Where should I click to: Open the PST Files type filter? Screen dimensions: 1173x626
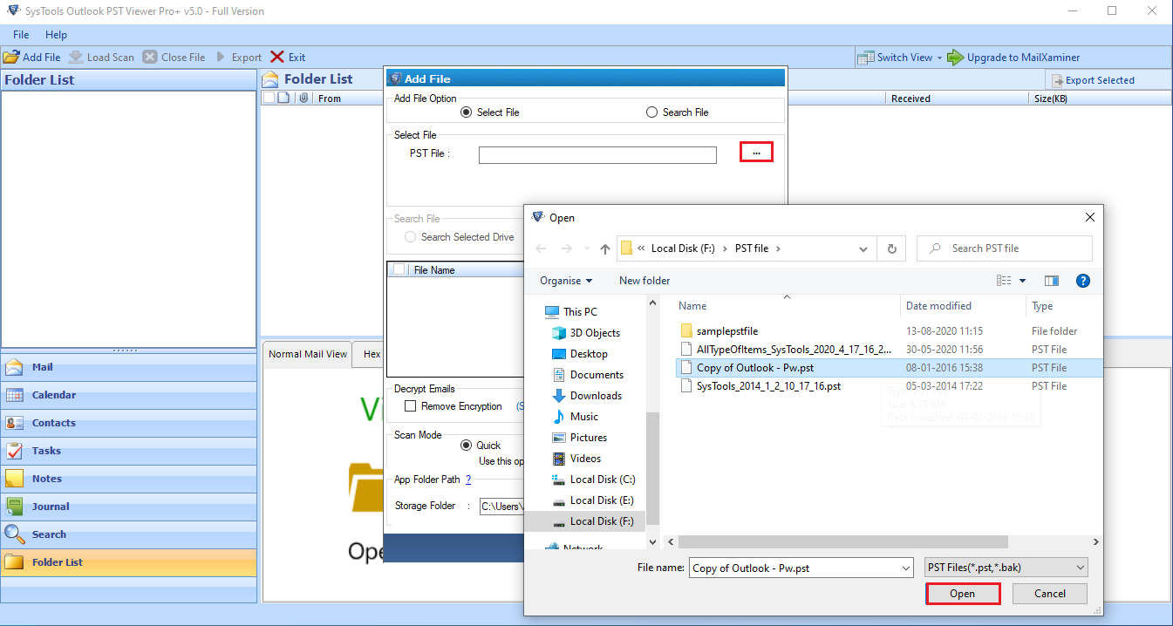[1006, 568]
